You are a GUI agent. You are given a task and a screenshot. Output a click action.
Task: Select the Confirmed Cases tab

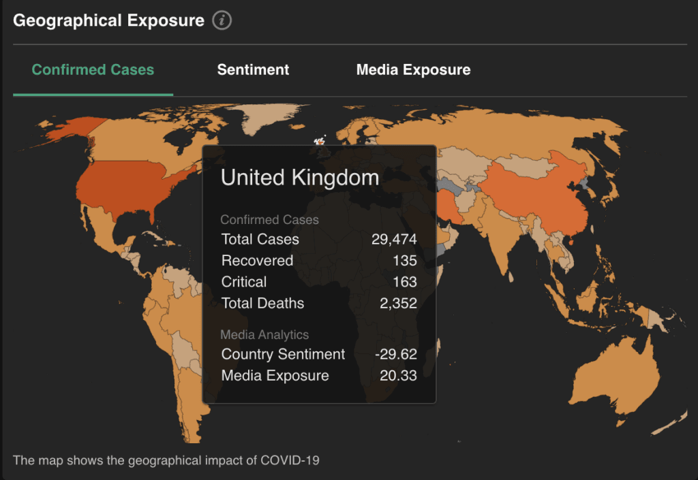pyautogui.click(x=93, y=69)
